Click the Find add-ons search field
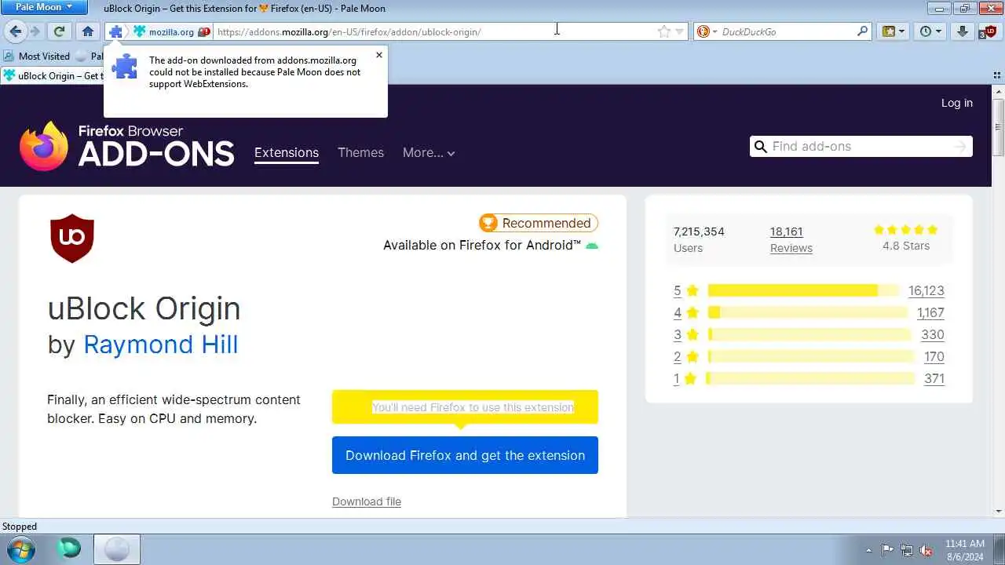The image size is (1005, 565). tap(861, 146)
